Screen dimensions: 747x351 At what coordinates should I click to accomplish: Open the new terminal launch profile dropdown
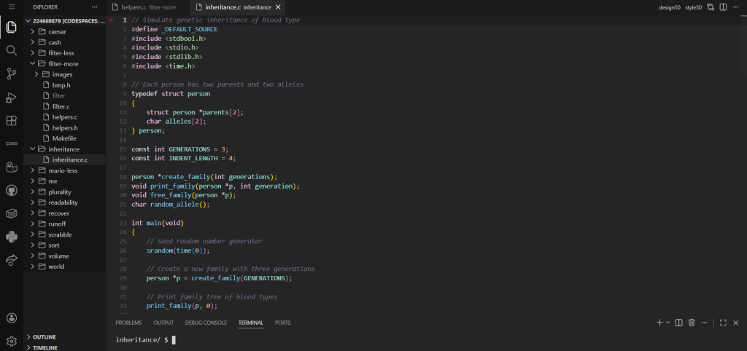tap(667, 322)
